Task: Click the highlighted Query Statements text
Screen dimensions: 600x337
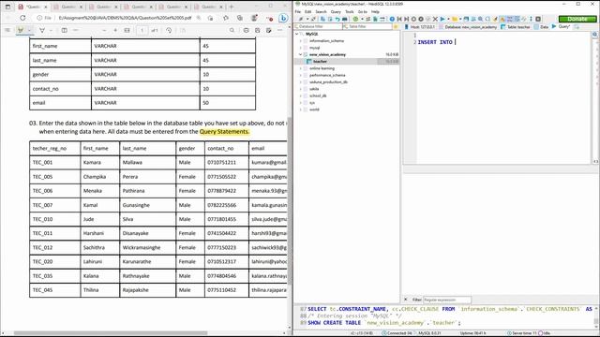Action: click(224, 131)
